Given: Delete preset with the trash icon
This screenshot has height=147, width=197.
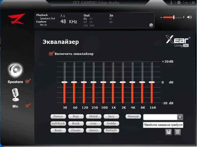Looking at the screenshot, I should pos(178,132).
